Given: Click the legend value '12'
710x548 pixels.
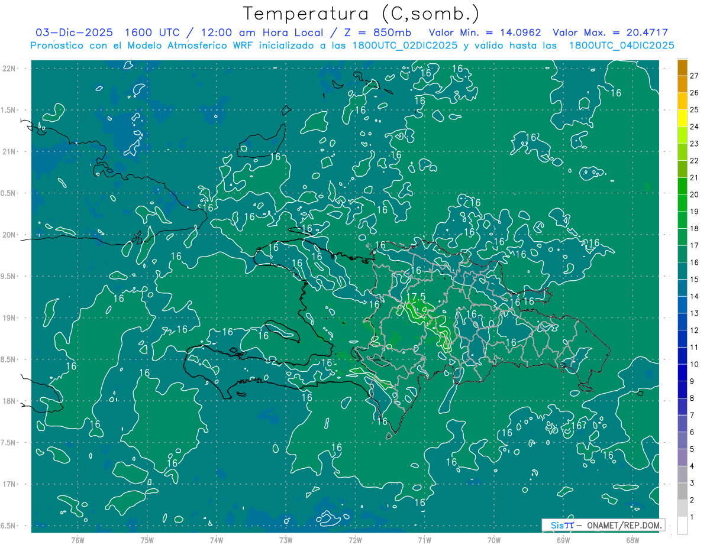Looking at the screenshot, I should click(x=694, y=330).
